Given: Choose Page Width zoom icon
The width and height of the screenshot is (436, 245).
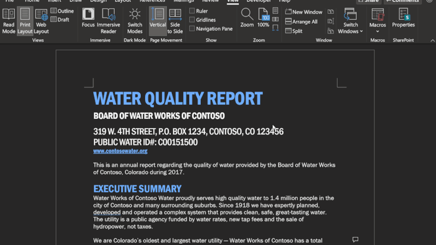Looking at the screenshot, I should (275, 28).
